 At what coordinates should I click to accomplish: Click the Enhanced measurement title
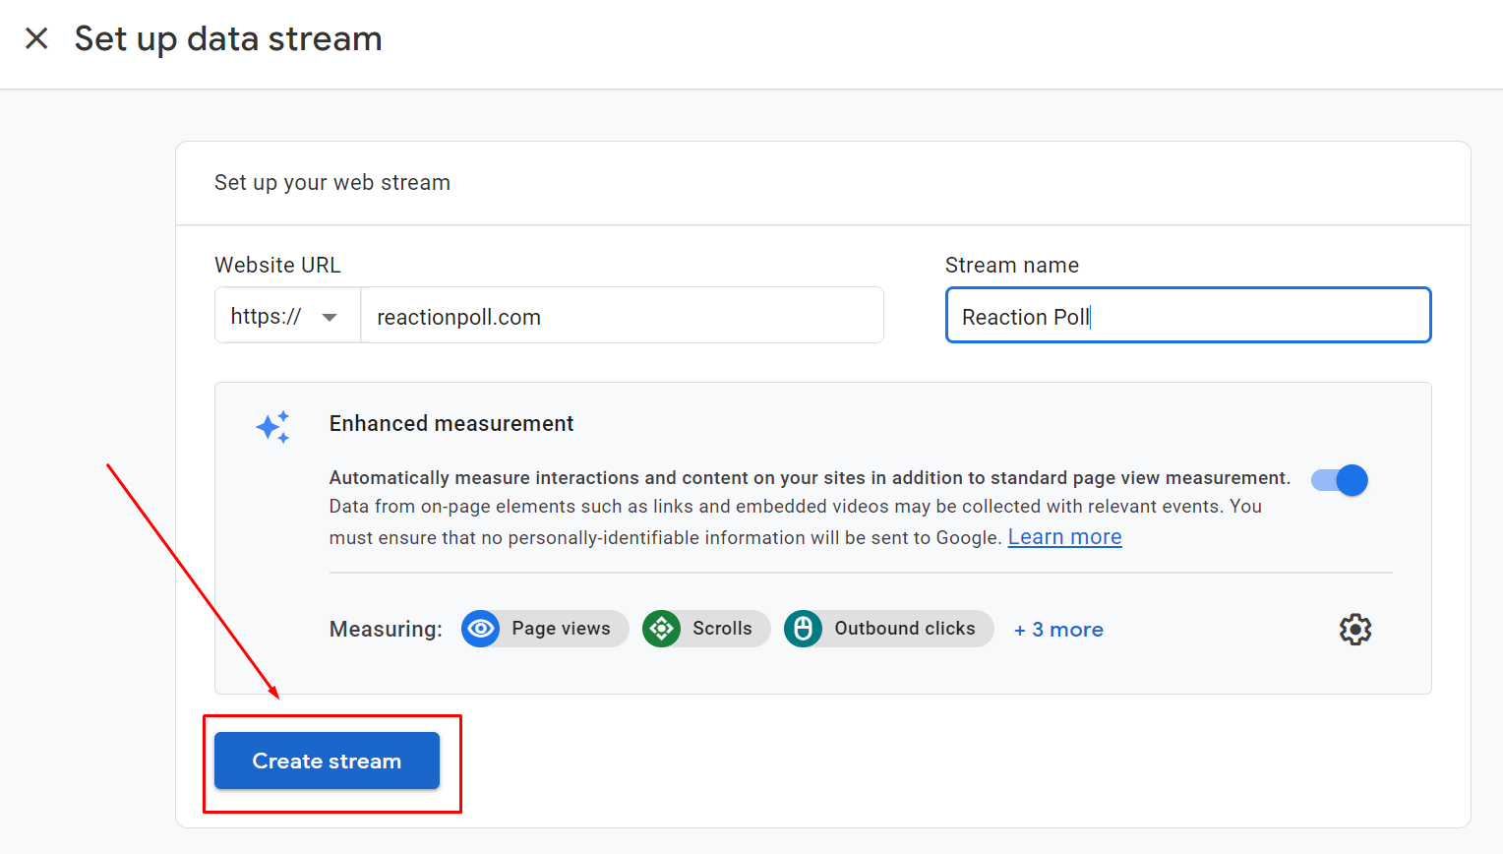tap(451, 423)
